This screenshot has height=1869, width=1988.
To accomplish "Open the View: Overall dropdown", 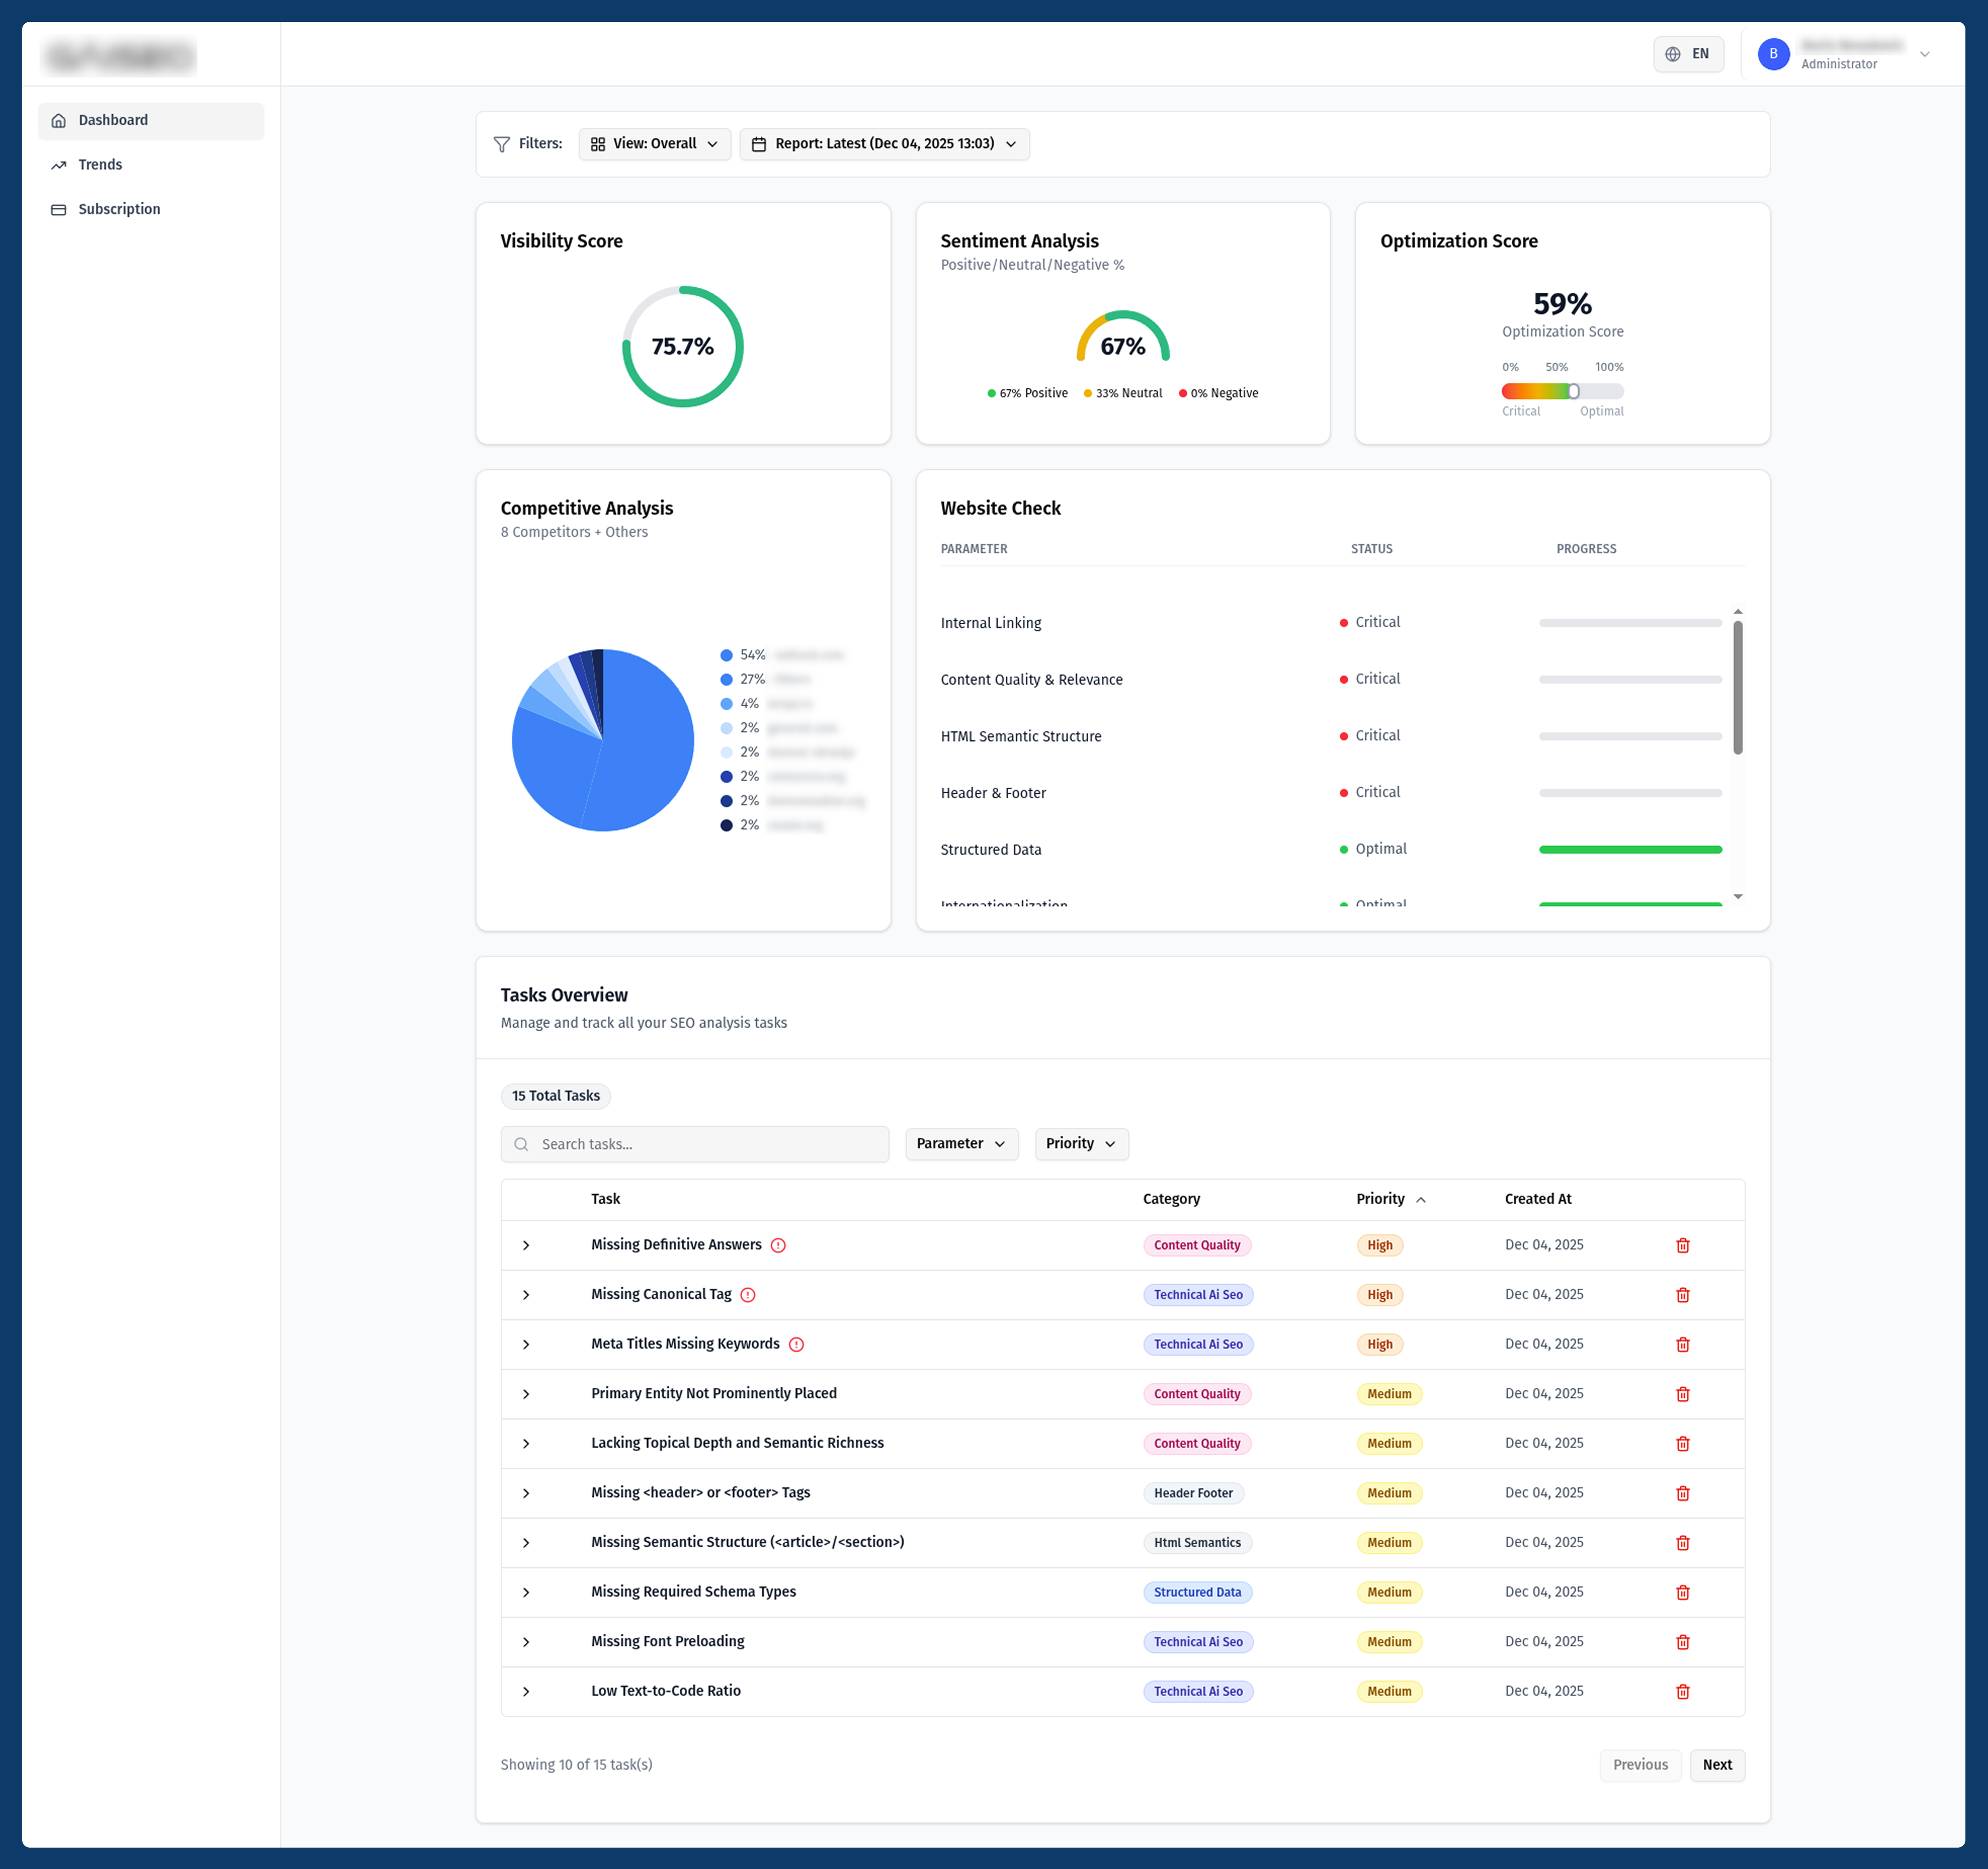I will point(654,144).
